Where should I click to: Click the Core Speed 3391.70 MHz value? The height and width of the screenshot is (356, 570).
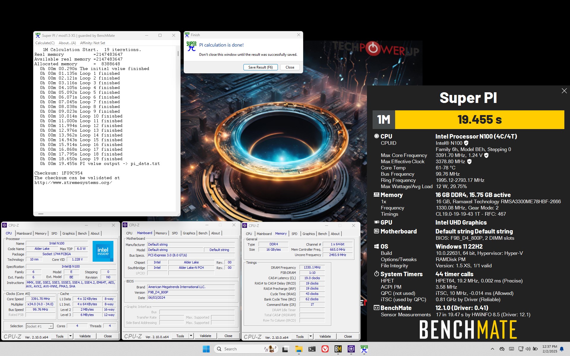tap(41, 299)
